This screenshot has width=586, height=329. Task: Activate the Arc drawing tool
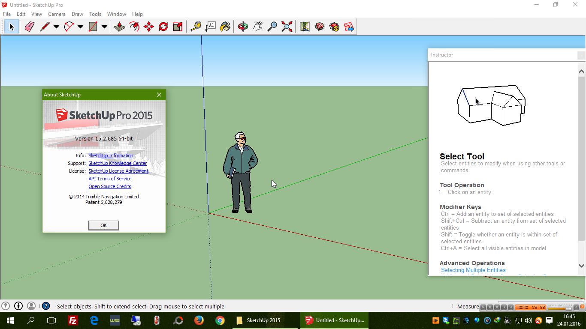coord(69,27)
